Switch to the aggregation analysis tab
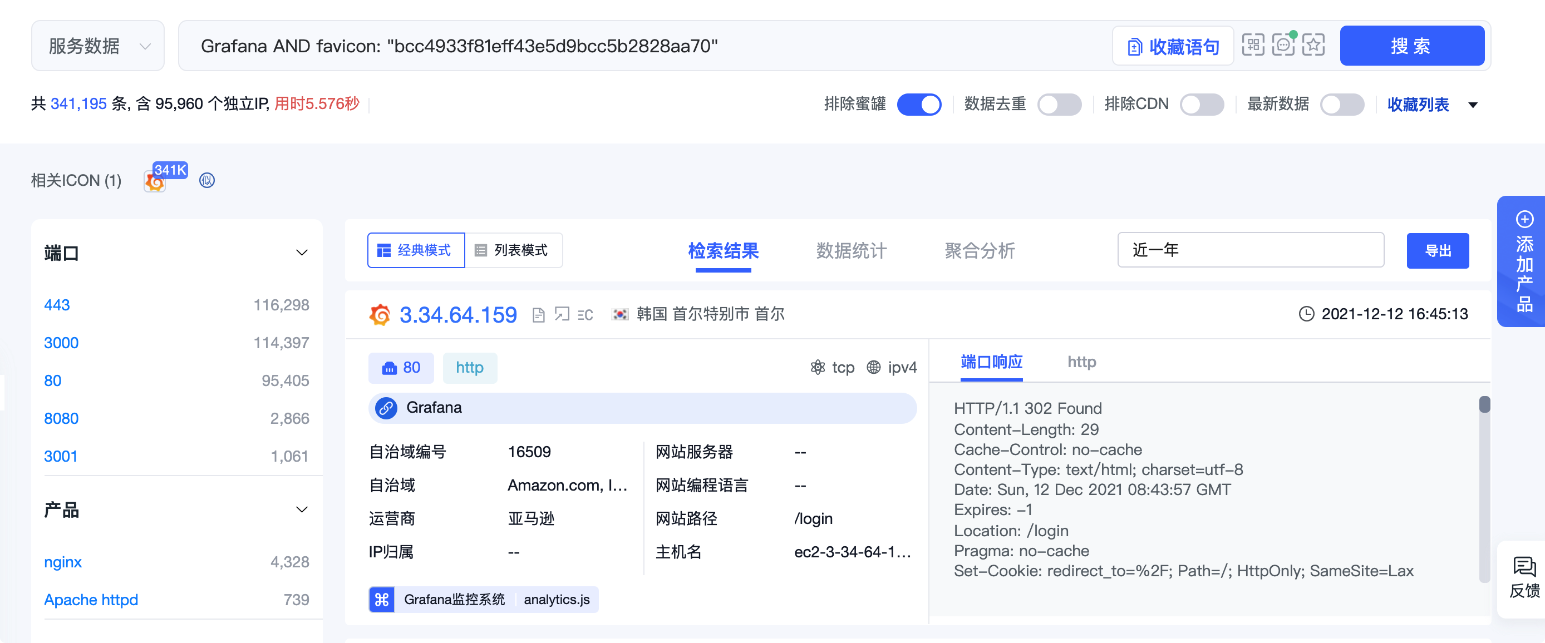The width and height of the screenshot is (1545, 643). coord(980,250)
